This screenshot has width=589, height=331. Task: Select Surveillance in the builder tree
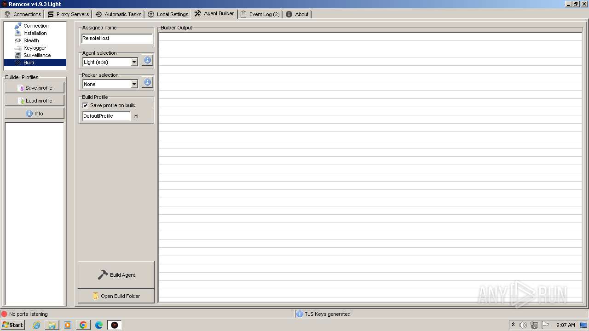click(x=37, y=55)
